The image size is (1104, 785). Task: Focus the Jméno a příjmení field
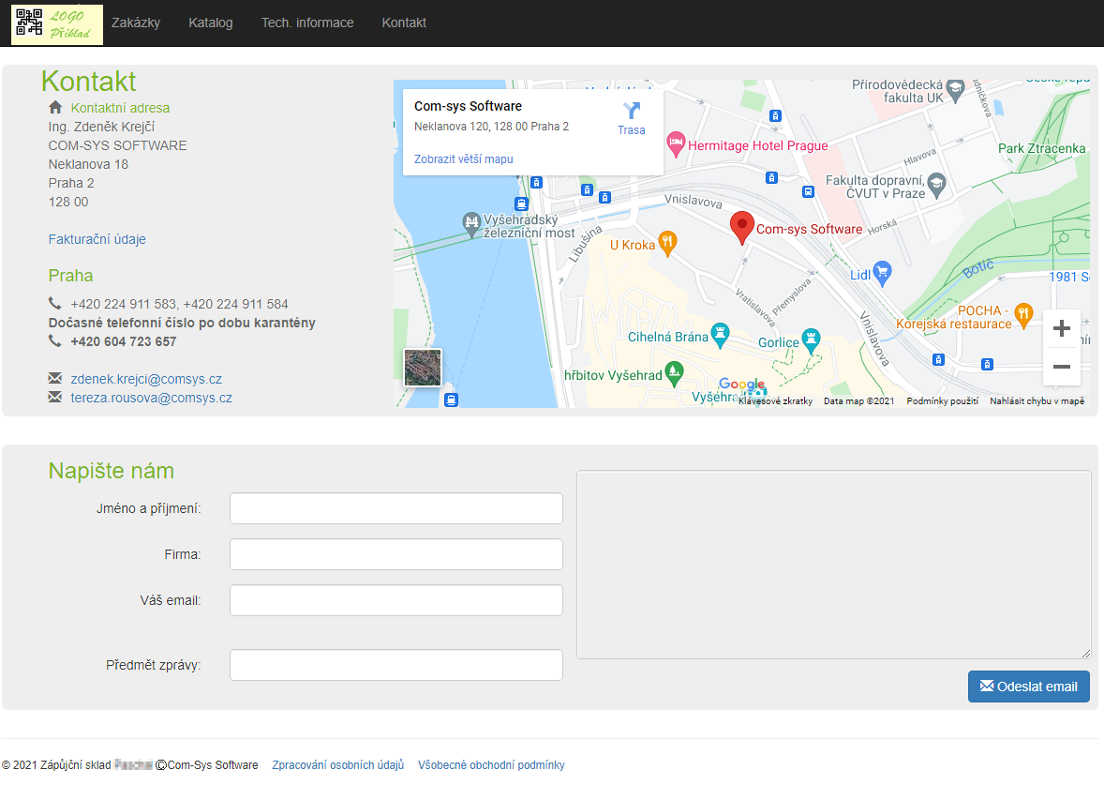tap(396, 508)
